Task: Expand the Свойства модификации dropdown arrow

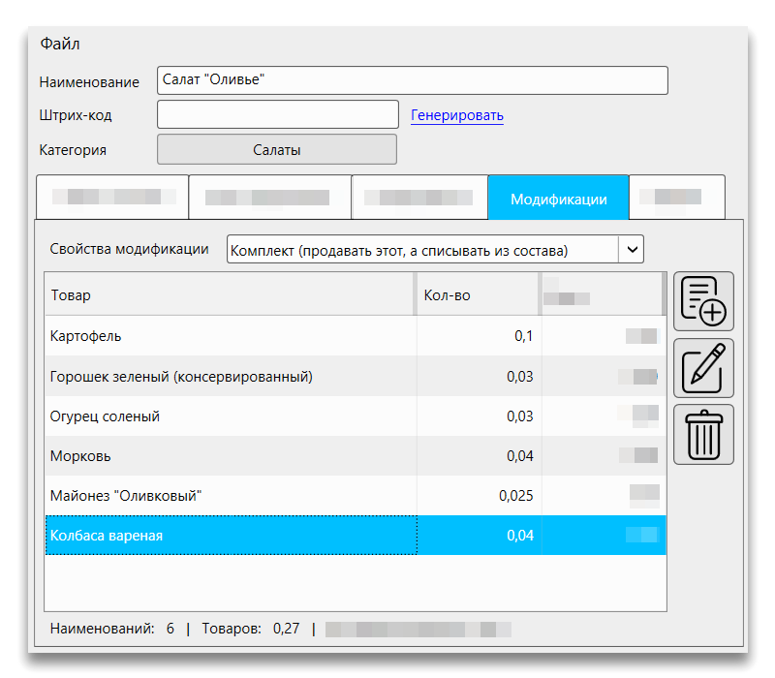Action: 631,250
